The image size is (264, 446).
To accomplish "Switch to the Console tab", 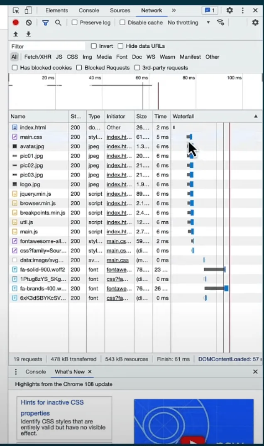I will (x=89, y=10).
